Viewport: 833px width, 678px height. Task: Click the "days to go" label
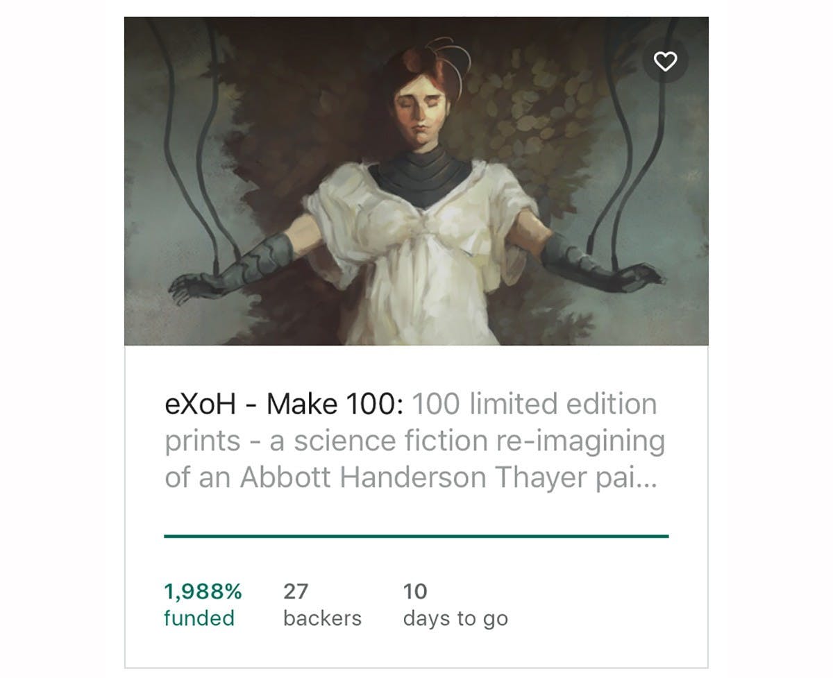[x=455, y=618]
